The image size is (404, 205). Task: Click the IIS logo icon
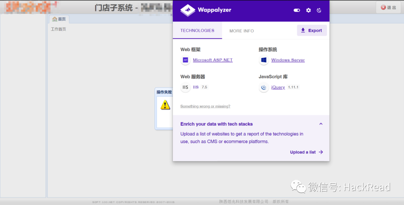pos(186,87)
